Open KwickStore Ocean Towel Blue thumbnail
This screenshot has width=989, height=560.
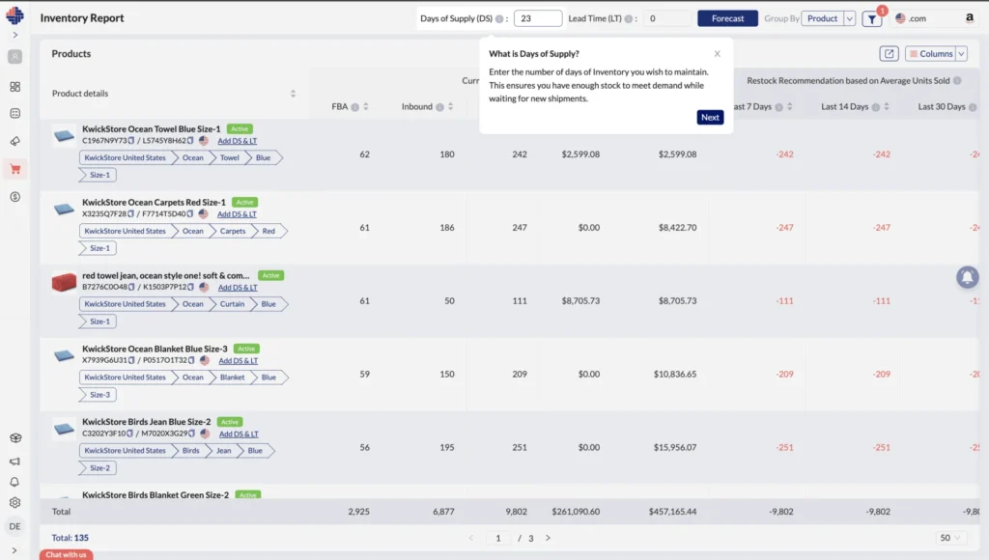point(64,135)
